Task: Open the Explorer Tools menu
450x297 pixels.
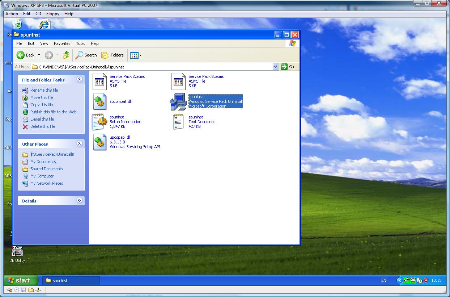Action: coord(81,43)
